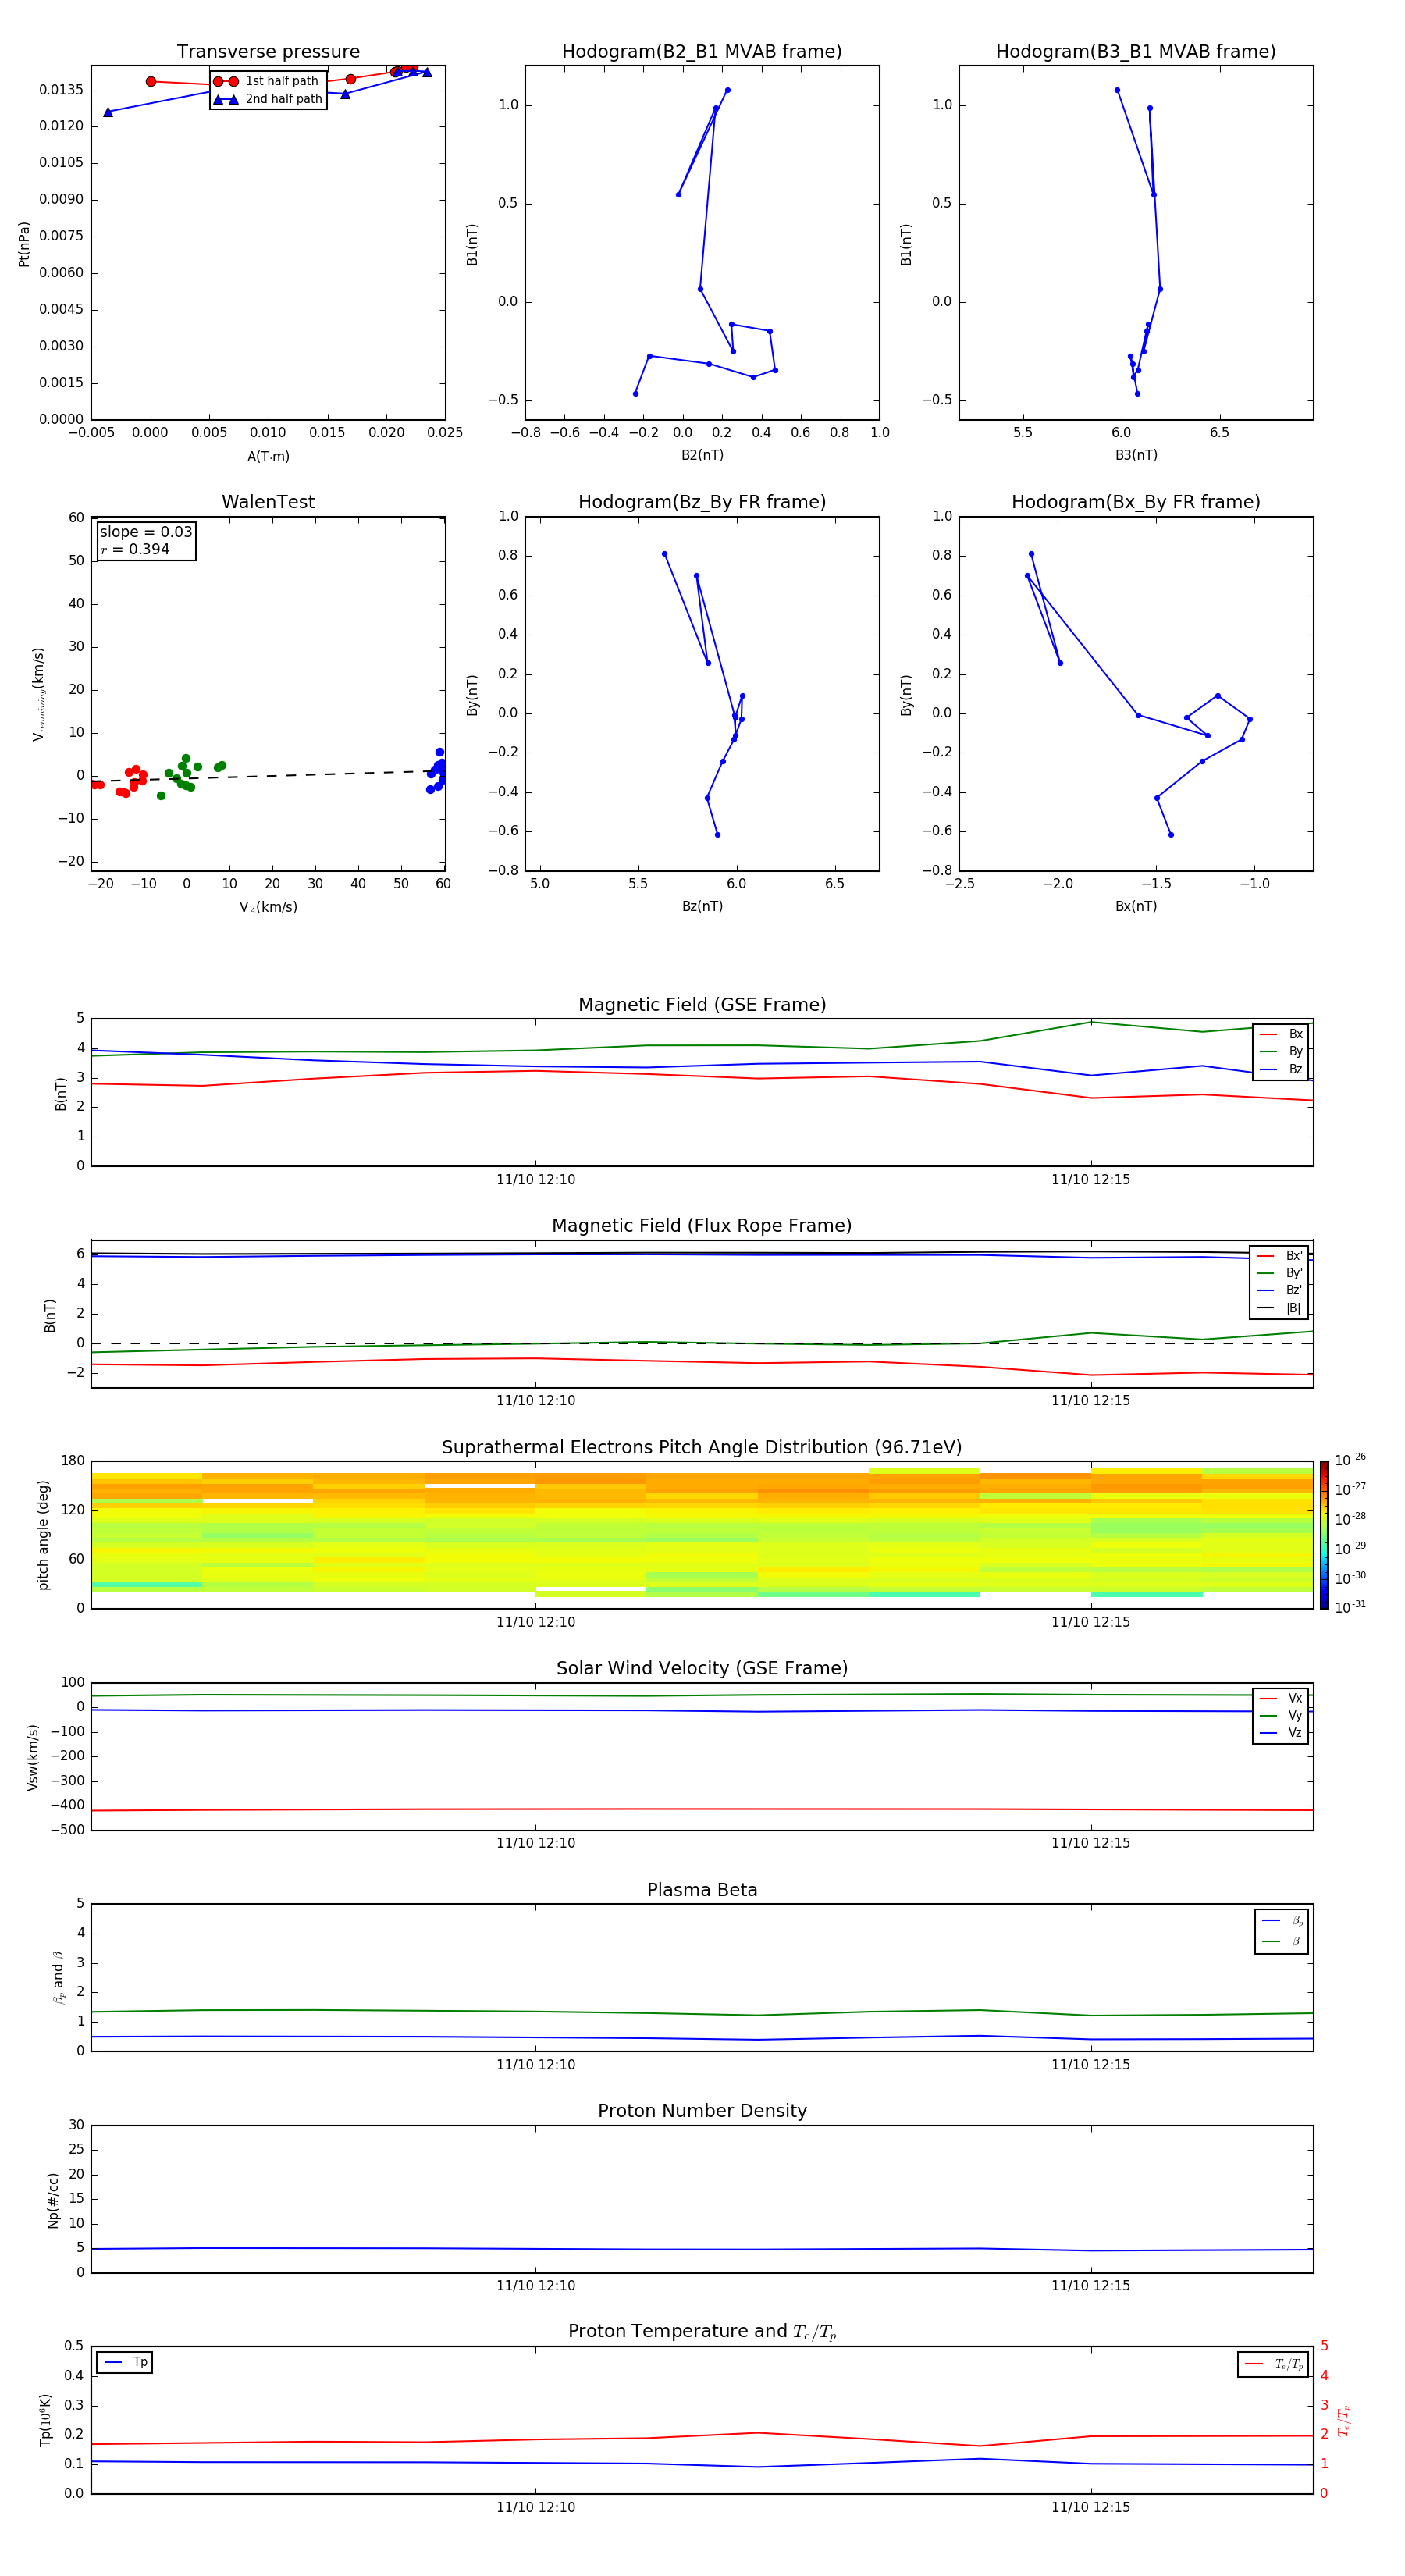Click the 'Solar Wind Velocity (GSE Frame)' title

tap(702, 1669)
